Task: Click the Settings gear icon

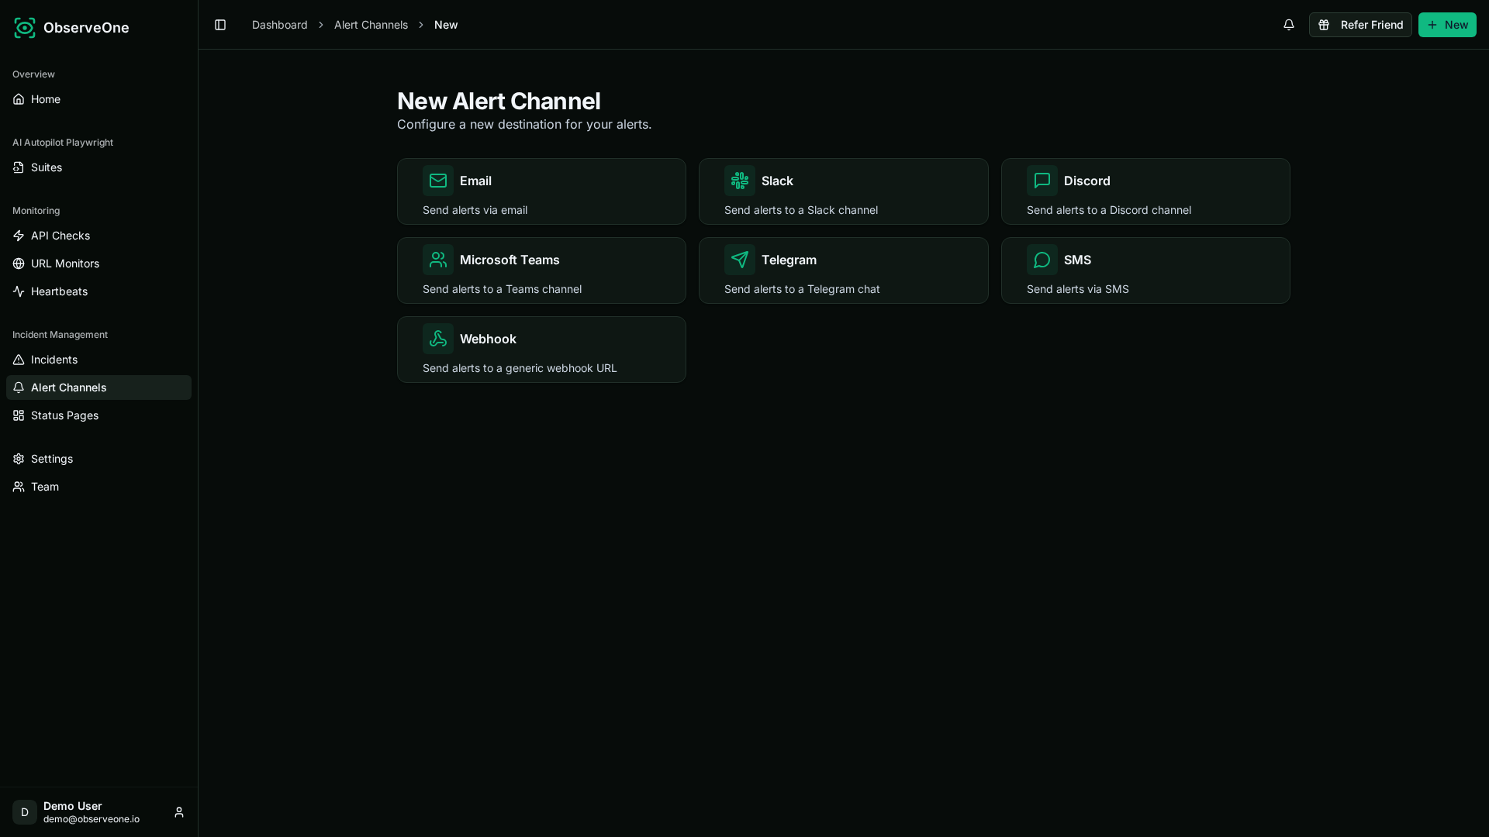Action: [x=19, y=459]
